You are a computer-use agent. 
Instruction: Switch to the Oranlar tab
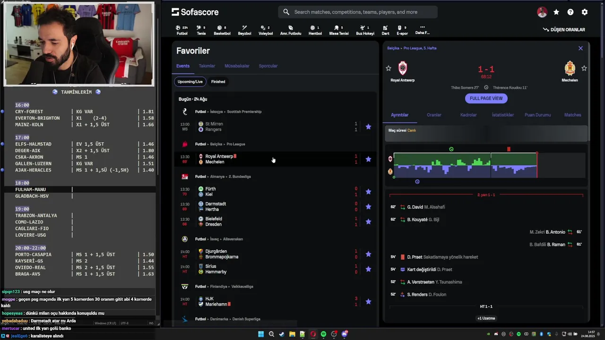(434, 115)
